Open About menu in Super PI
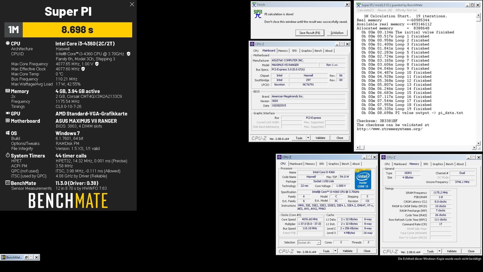Viewport: 483px width, 272px height. point(384,10)
